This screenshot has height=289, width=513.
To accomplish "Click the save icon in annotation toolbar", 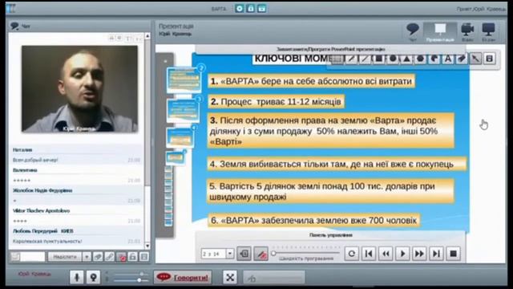I will point(490,59).
